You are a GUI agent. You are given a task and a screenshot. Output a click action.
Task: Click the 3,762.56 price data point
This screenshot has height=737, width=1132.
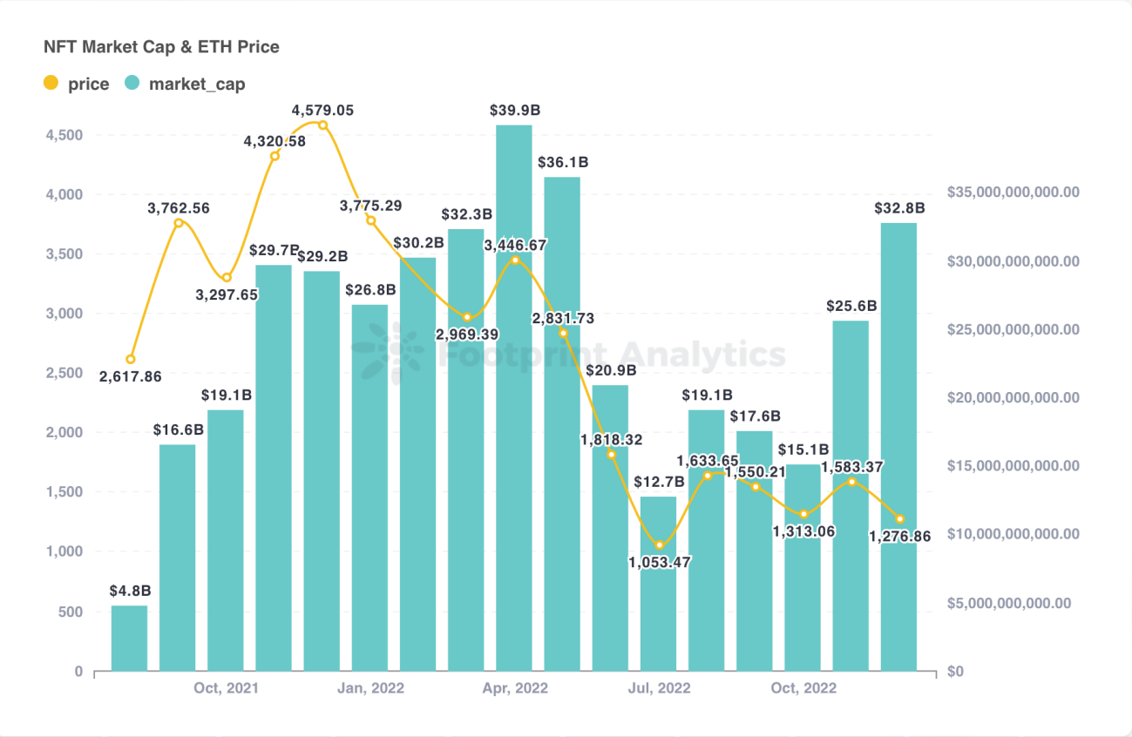point(179,223)
